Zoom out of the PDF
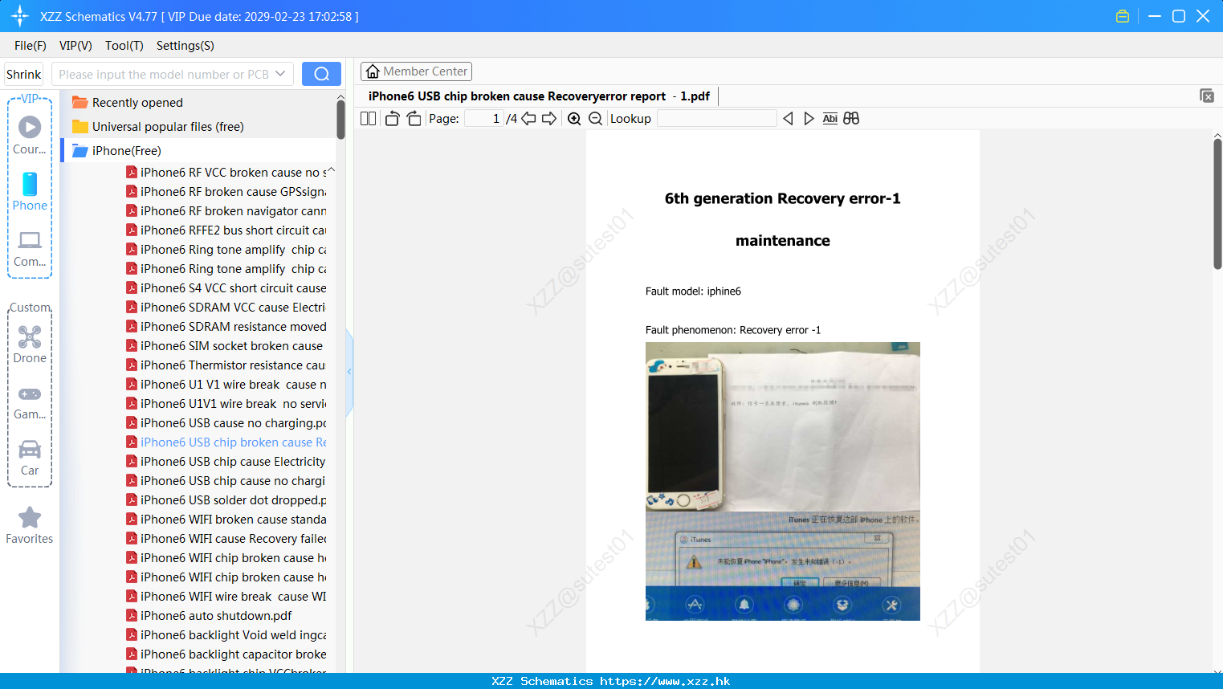This screenshot has width=1223, height=689. [595, 119]
